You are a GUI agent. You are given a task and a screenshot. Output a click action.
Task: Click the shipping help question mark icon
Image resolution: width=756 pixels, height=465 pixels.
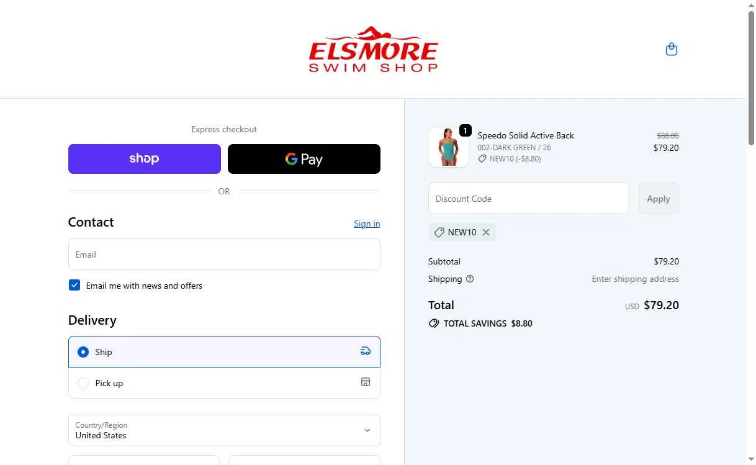tap(470, 279)
